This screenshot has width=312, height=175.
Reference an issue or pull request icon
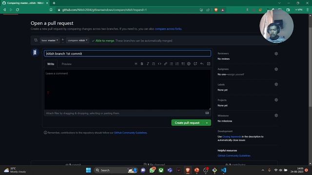(x=195, y=64)
